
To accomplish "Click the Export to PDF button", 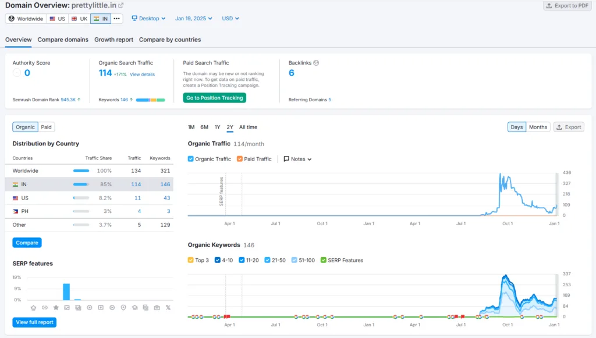I will pos(567,6).
